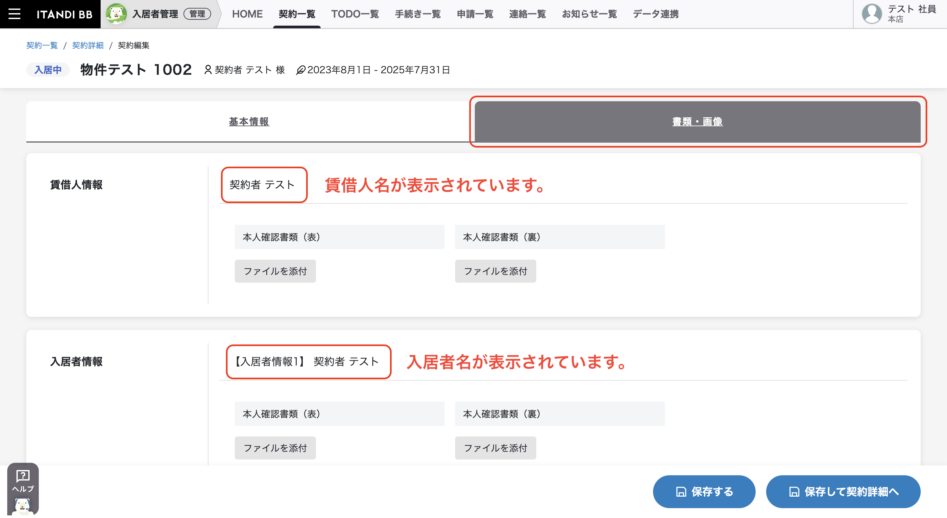947x518 pixels.
Task: Switch to the 基本情報 tab
Action: click(249, 122)
